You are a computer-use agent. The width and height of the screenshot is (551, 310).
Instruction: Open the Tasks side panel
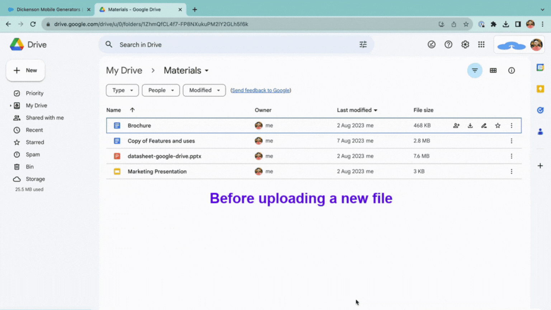[541, 110]
